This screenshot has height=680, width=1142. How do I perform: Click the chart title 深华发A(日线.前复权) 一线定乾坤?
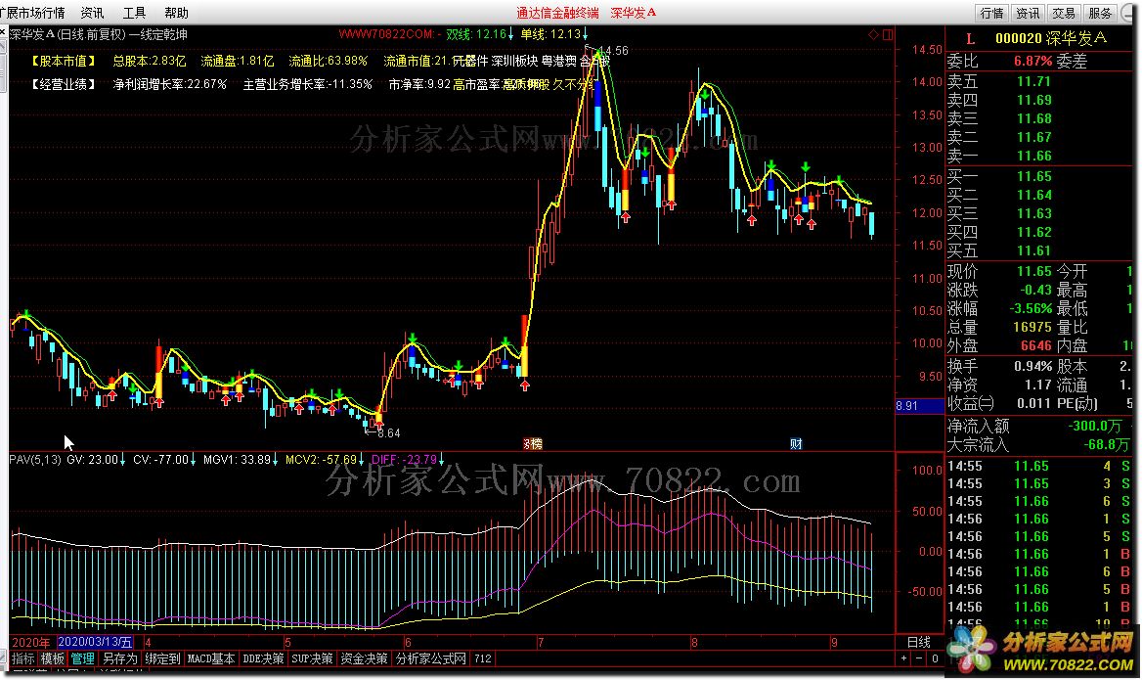99,34
